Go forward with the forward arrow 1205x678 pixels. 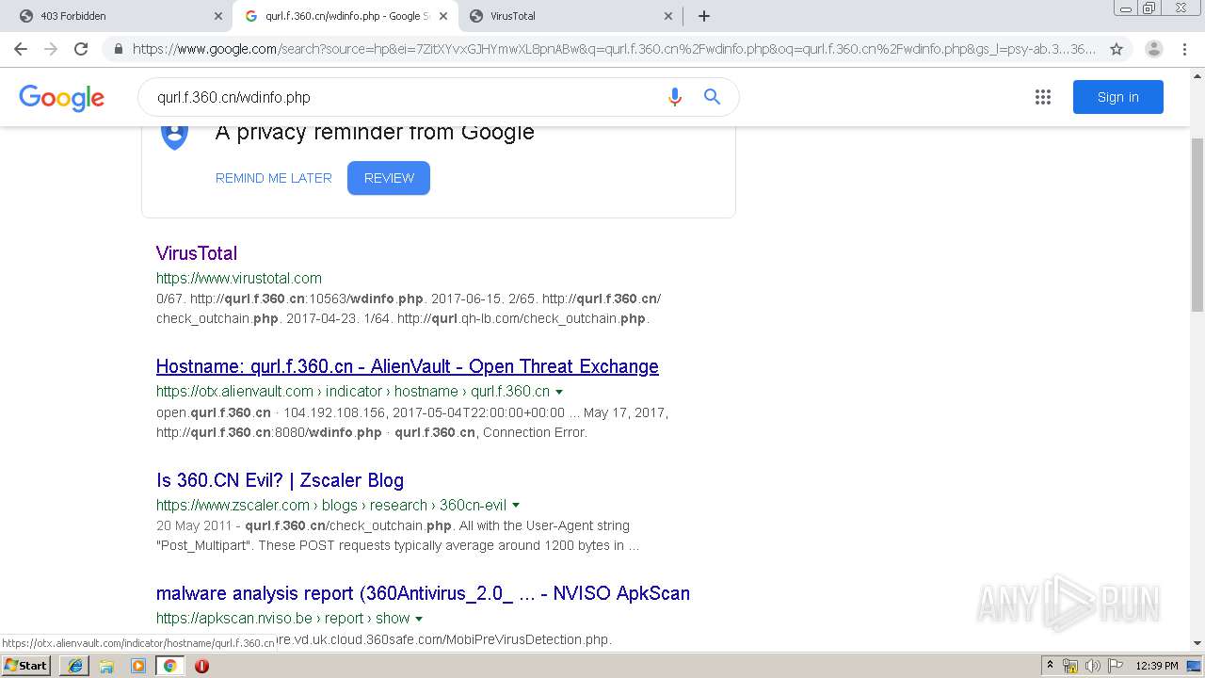point(51,49)
